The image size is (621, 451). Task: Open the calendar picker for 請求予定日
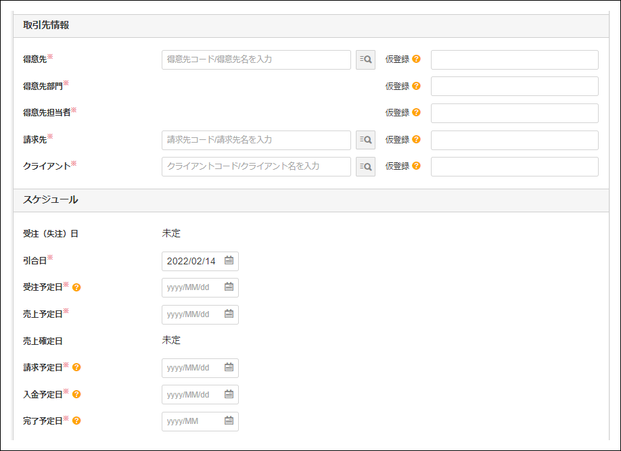click(x=229, y=367)
